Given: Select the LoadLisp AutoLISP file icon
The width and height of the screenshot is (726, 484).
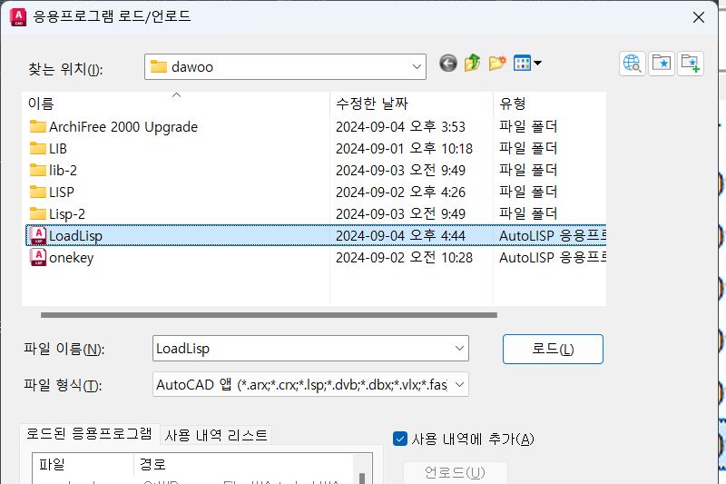Looking at the screenshot, I should [38, 235].
